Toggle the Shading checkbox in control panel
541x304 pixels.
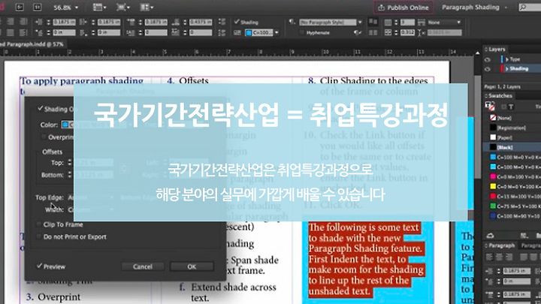(237, 22)
